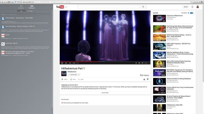Open Reiki Zen Meditation Music video
The image size is (204, 114).
[180, 53]
